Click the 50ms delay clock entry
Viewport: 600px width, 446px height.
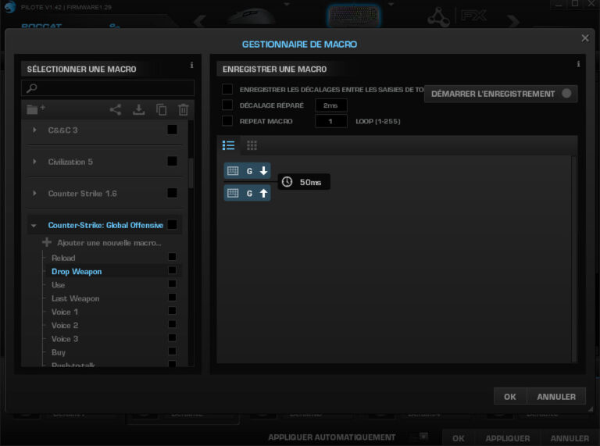pyautogui.click(x=304, y=182)
